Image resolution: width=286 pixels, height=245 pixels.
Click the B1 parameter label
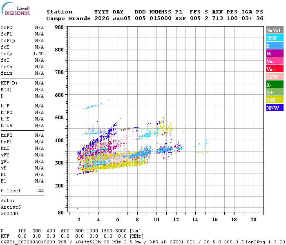(x=3, y=181)
